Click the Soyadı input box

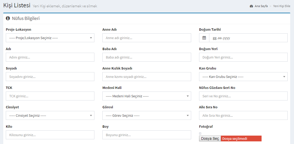pyautogui.click(x=50, y=77)
